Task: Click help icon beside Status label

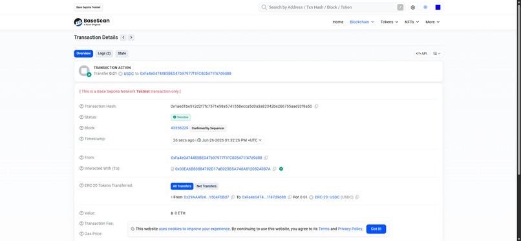Action: point(81,117)
